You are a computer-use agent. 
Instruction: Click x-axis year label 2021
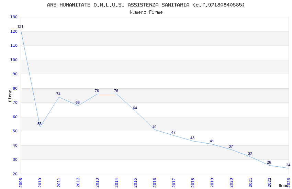[250, 182]
